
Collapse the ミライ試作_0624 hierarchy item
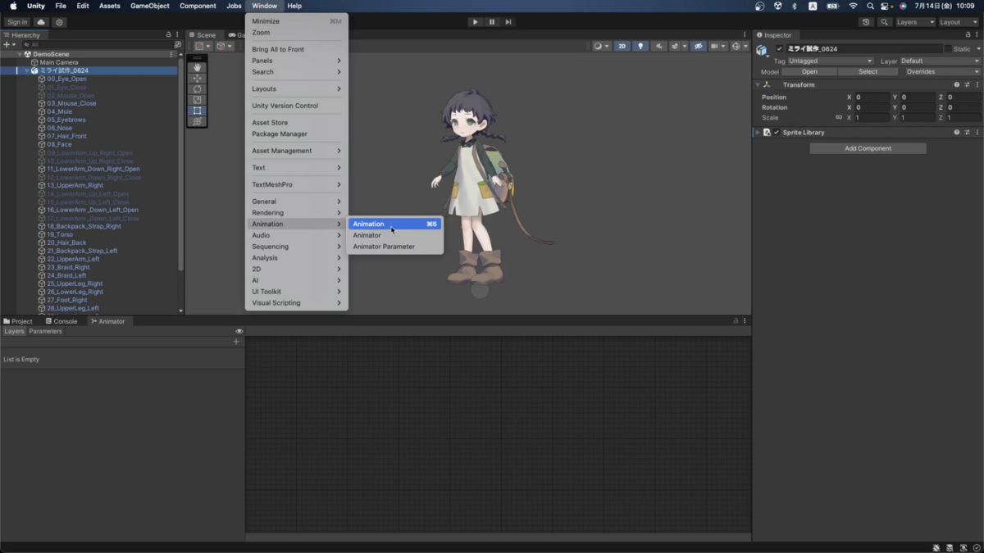click(26, 70)
